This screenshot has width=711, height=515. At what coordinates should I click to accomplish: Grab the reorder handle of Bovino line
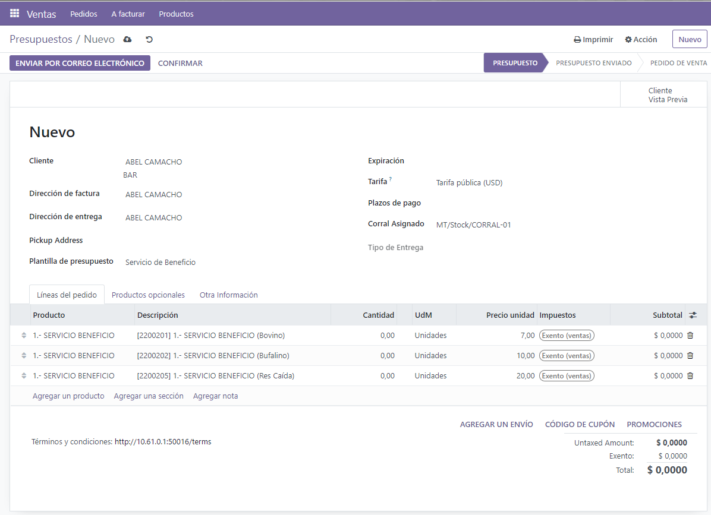click(24, 335)
